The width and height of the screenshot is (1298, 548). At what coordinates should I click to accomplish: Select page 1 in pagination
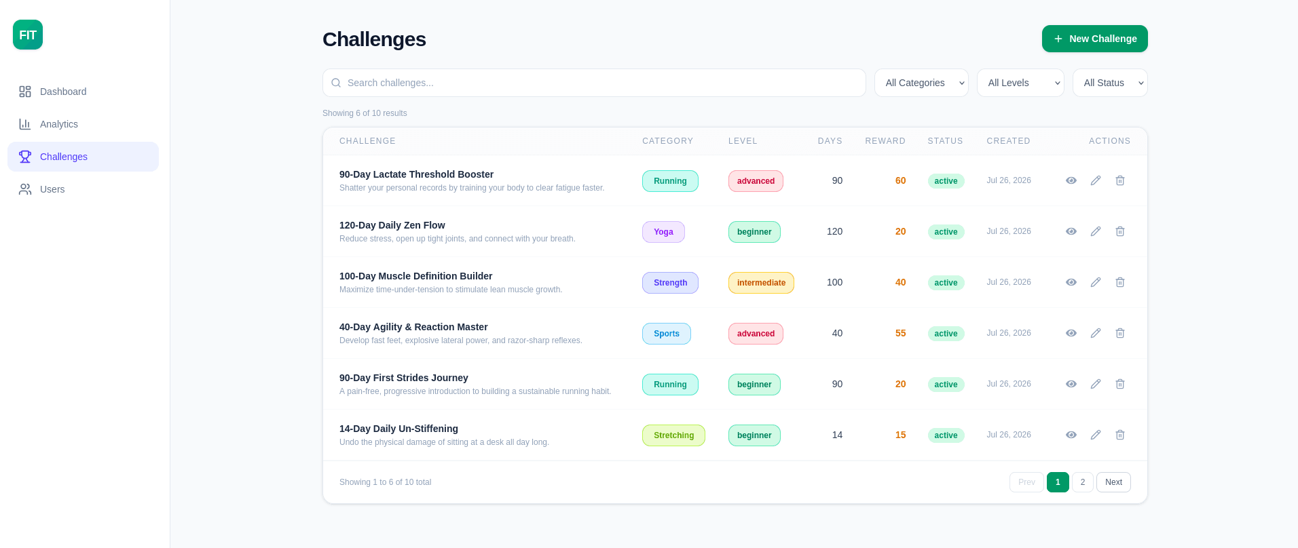[x=1058, y=482]
